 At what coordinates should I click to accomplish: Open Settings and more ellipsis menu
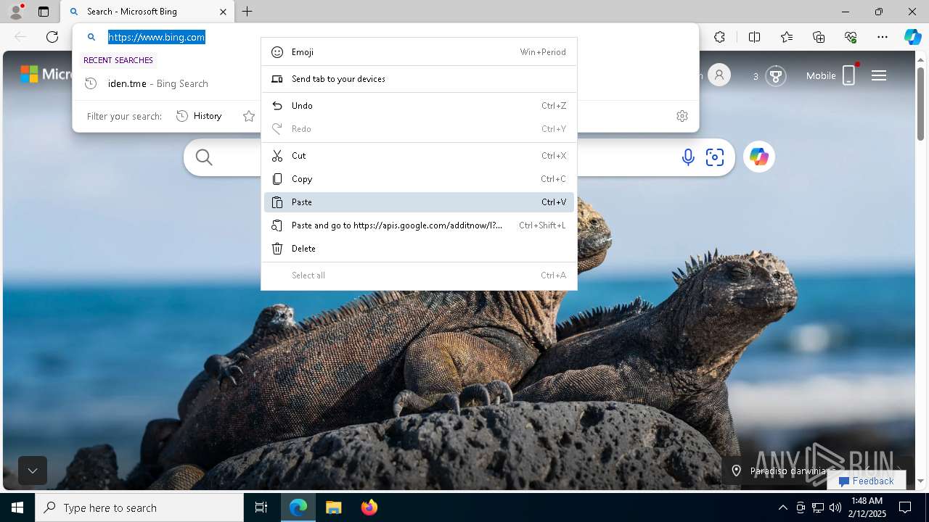coord(883,37)
